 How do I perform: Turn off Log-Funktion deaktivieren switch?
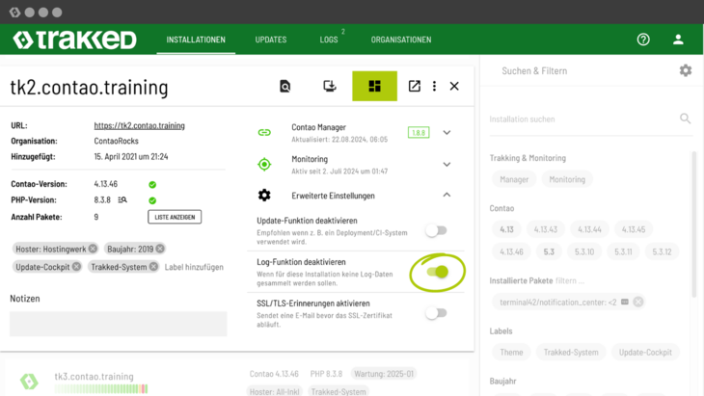(x=438, y=272)
